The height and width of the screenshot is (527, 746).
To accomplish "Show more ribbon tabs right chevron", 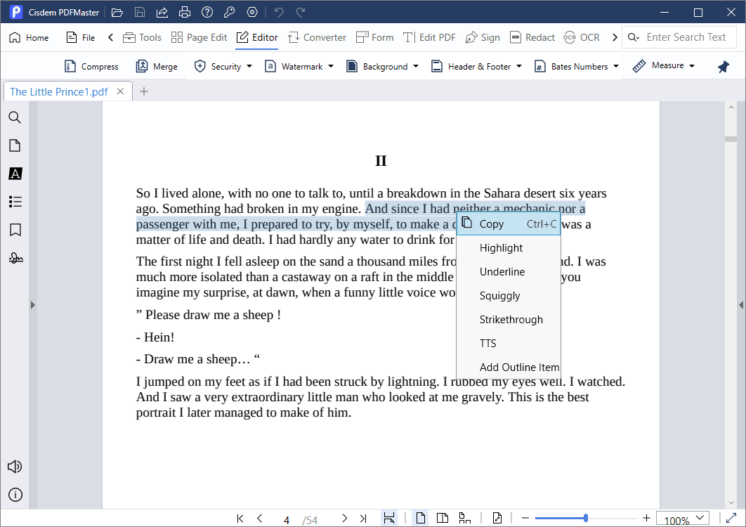I will pyautogui.click(x=615, y=38).
